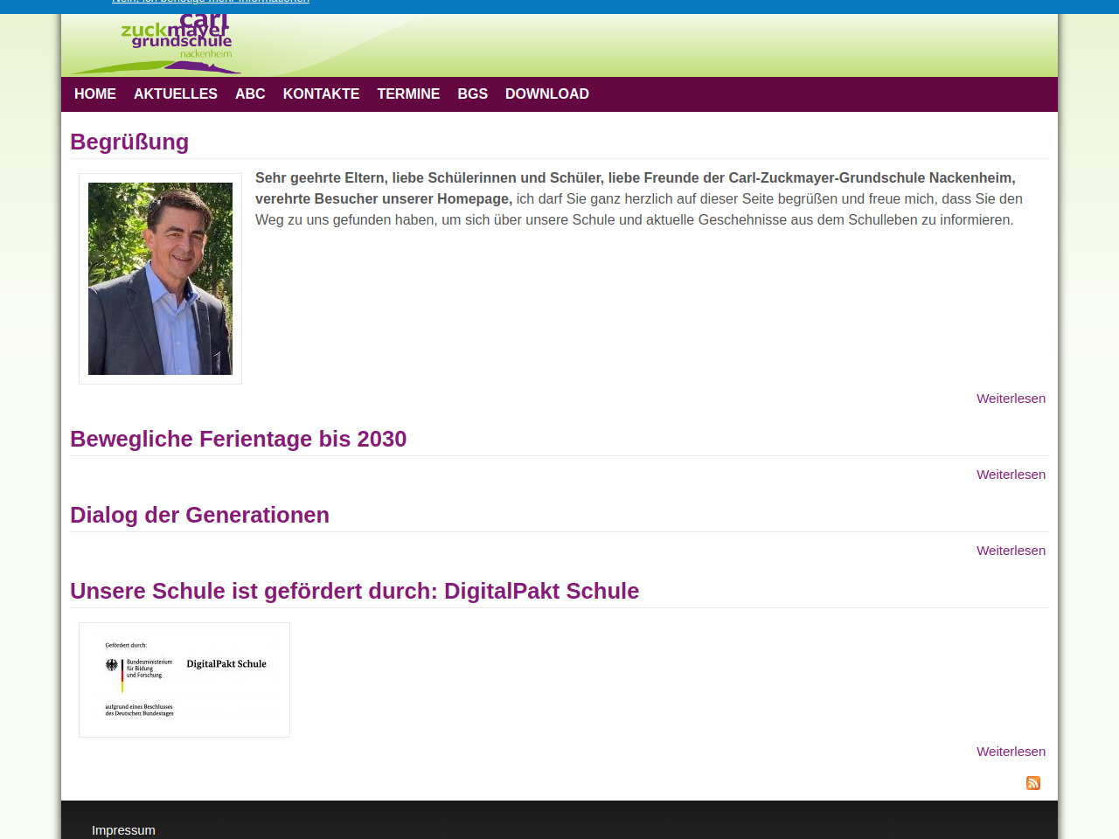Click the DigitalPakt Schule funding logo image
The width and height of the screenshot is (1119, 839).
click(184, 680)
